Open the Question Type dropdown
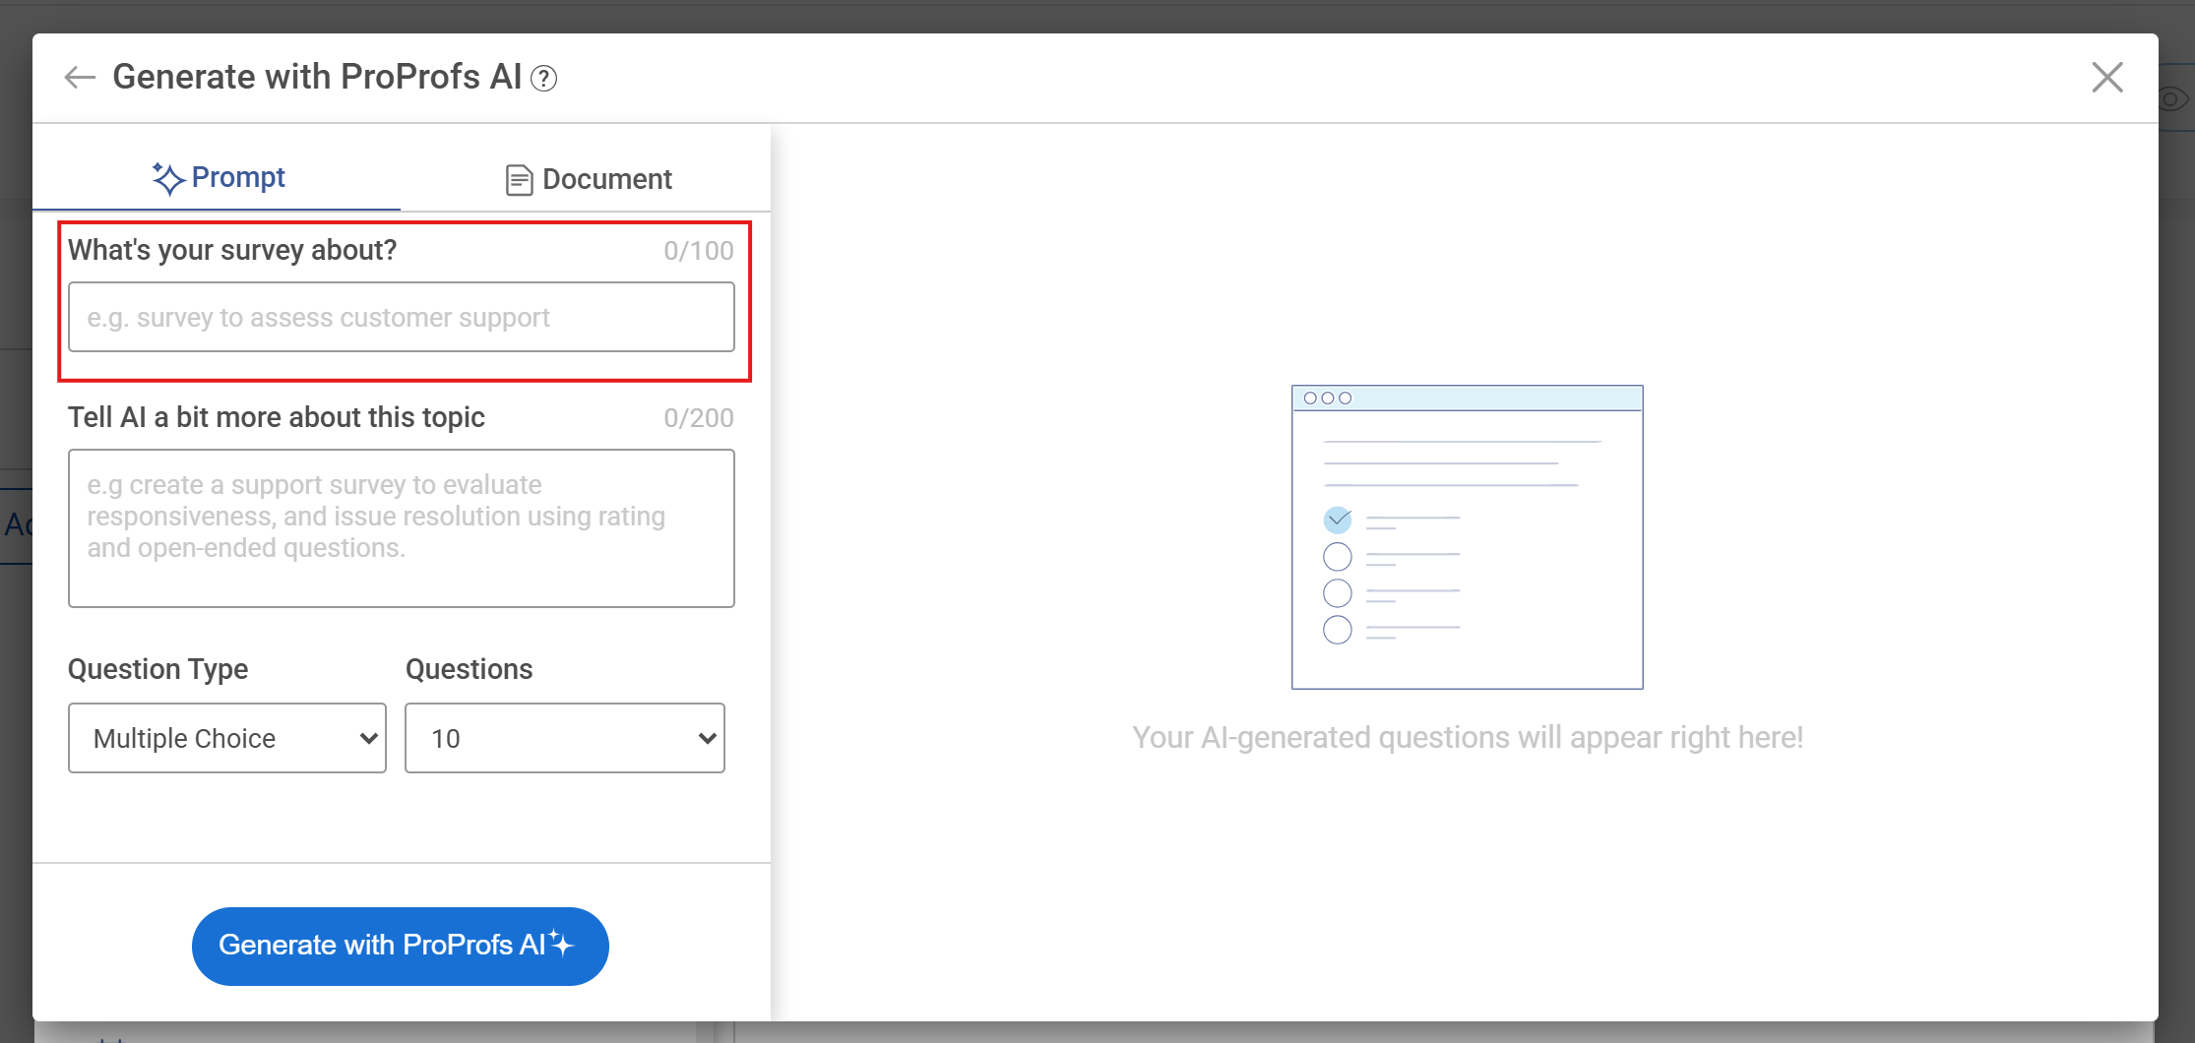Viewport: 2195px width, 1043px height. click(x=227, y=738)
